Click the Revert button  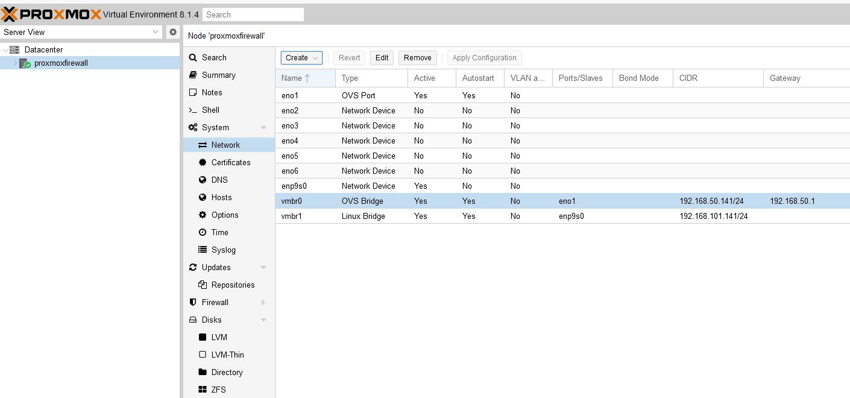[349, 58]
